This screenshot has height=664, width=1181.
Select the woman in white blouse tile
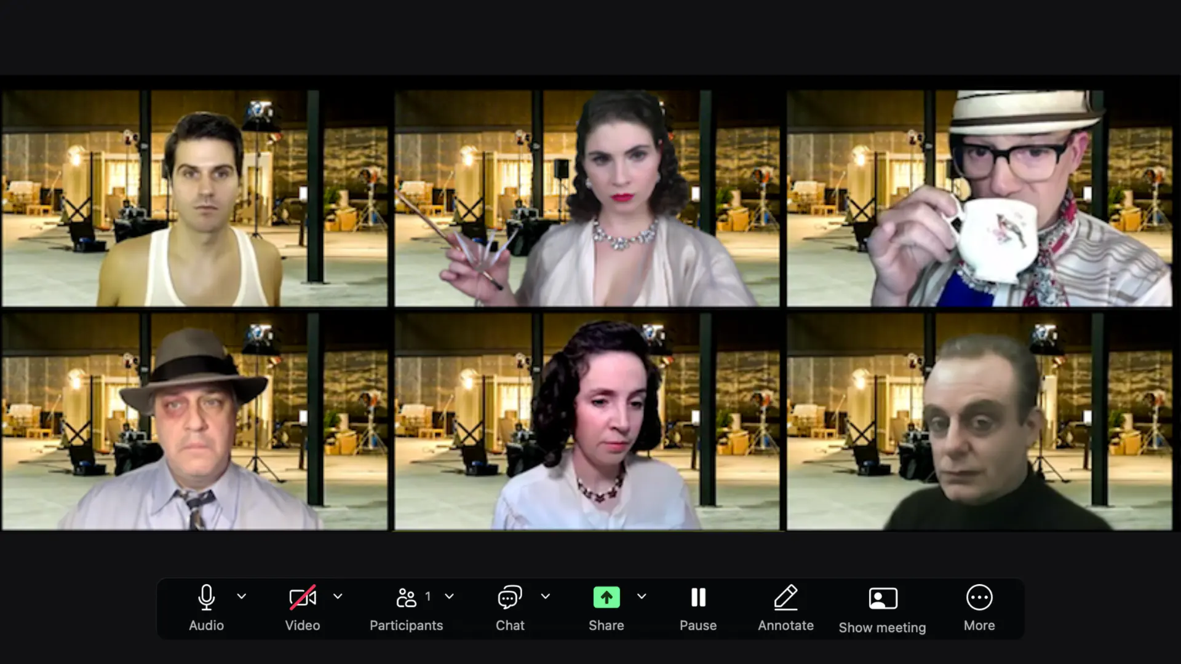pos(587,422)
